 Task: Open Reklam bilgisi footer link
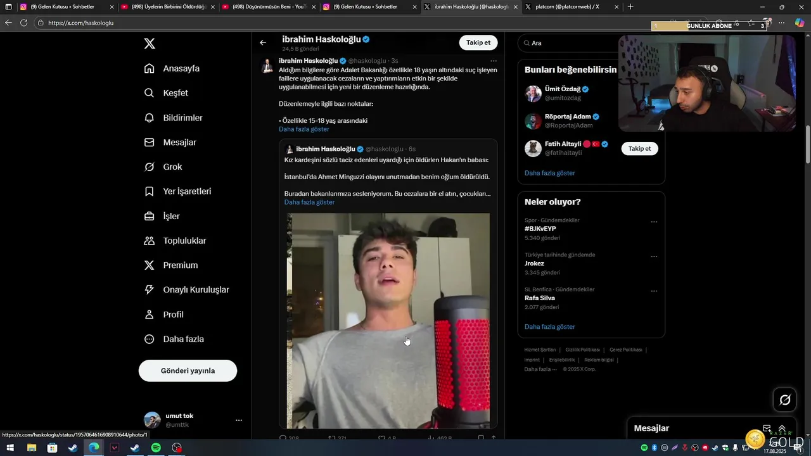coord(599,360)
